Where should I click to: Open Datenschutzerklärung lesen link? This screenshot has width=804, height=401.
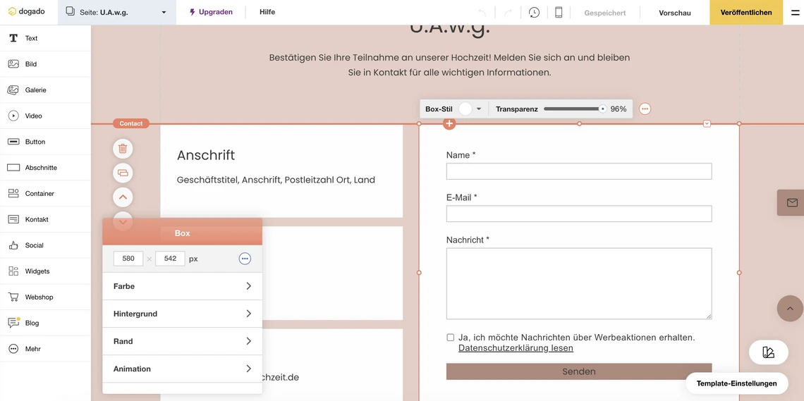[516, 348]
